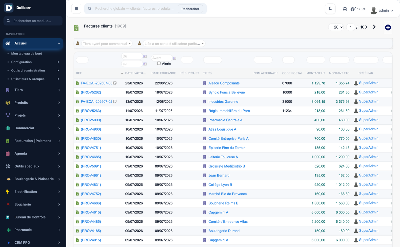Click the printer icon in top bar
This screenshot has height=247, width=400.
pyautogui.click(x=345, y=9)
